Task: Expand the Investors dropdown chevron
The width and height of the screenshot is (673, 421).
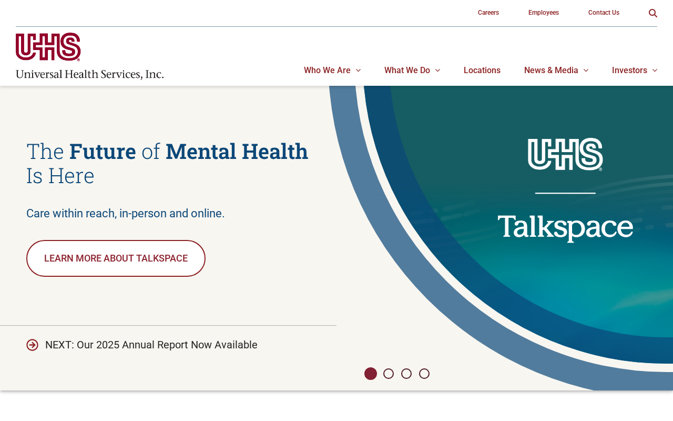Action: pos(655,71)
